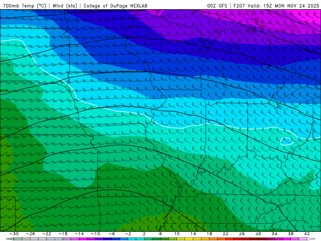Click the "−14" color scale label
Screen dimensions: 321x241
(x=79, y=234)
